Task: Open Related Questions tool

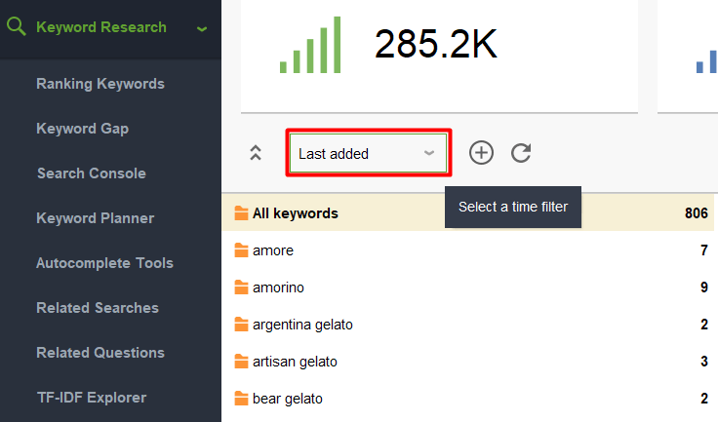Action: pyautogui.click(x=100, y=353)
